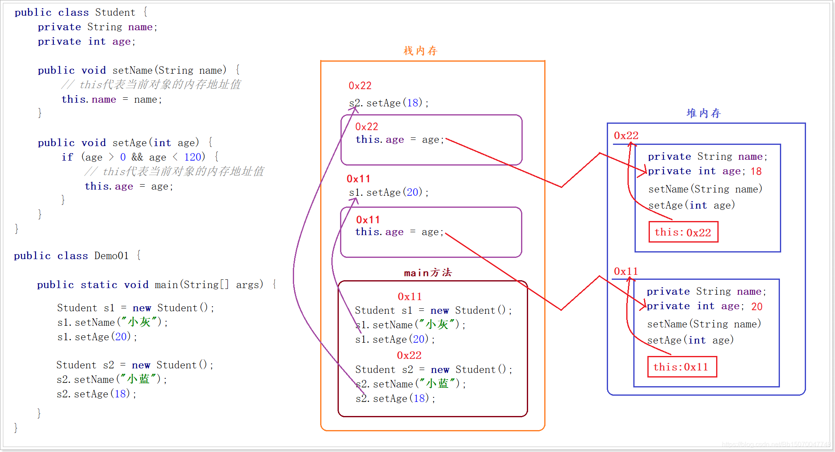This screenshot has height=452, width=835.
Task: Click 'Student s2 = new Student();' in the left code
Action: coord(135,365)
